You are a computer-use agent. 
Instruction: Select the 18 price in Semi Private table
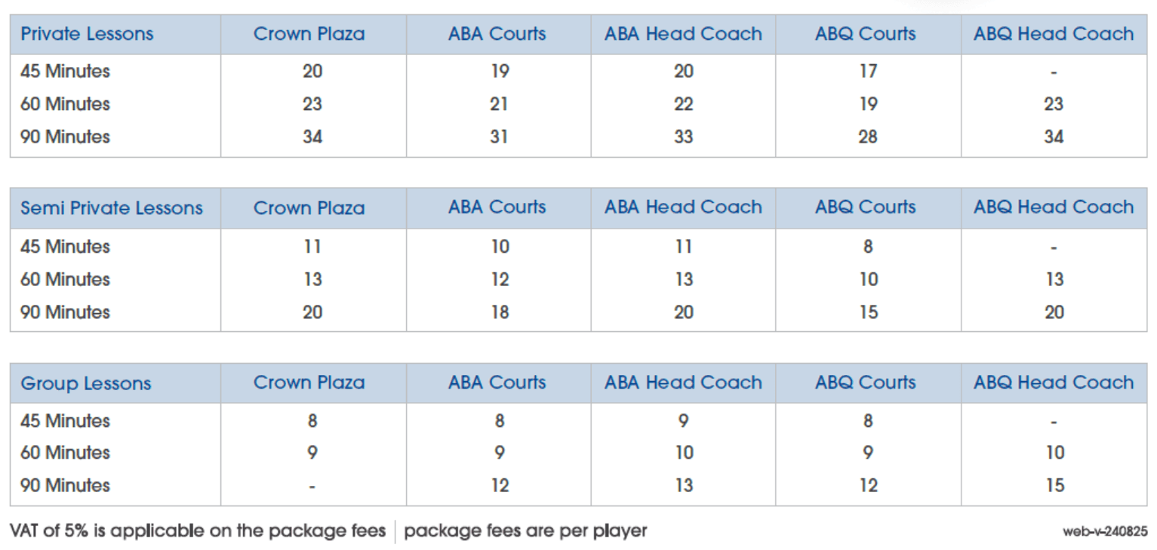[x=500, y=312]
